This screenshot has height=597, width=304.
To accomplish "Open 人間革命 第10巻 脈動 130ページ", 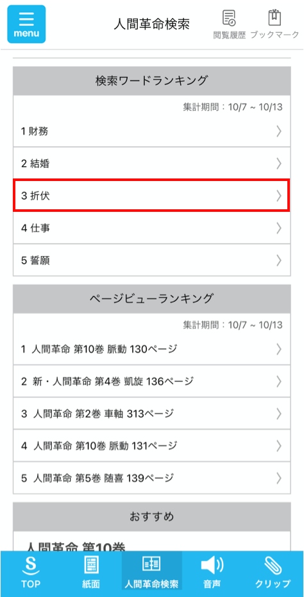I will pyautogui.click(x=152, y=349).
